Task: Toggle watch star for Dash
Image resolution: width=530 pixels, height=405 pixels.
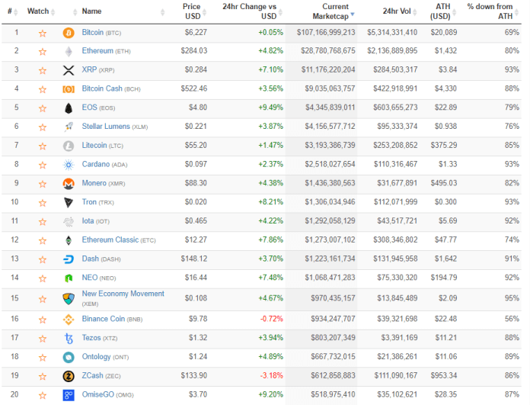Action: [x=43, y=259]
